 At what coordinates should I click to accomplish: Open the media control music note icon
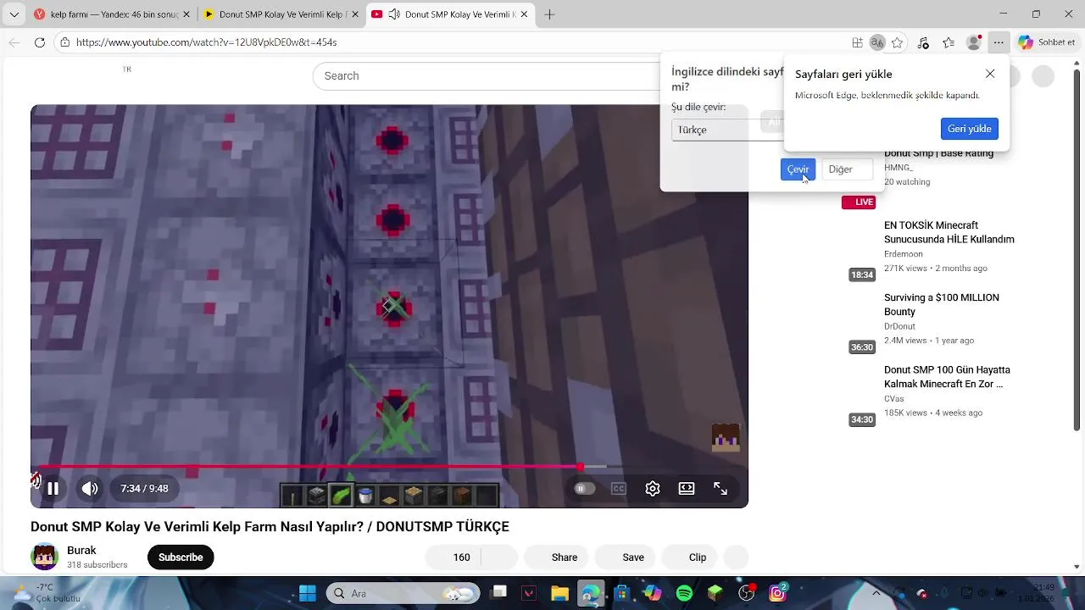point(923,42)
